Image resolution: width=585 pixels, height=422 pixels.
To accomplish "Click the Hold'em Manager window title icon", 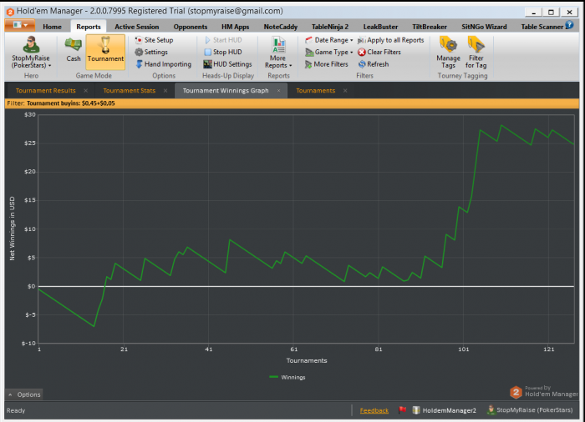I will (10, 12).
